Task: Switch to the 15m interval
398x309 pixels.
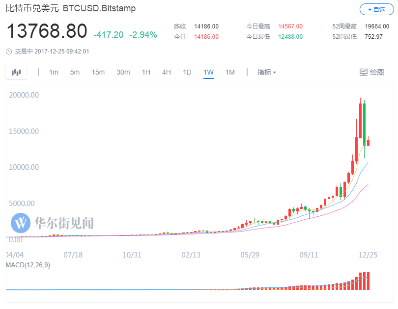Action: [x=98, y=72]
